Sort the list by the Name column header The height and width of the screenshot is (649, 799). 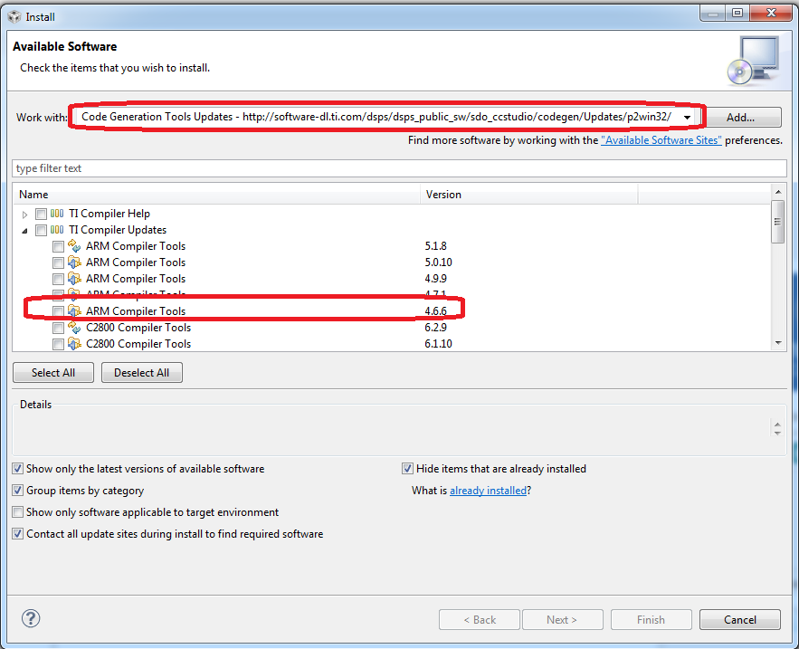[217, 195]
